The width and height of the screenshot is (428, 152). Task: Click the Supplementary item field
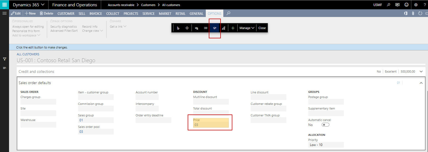(326, 113)
